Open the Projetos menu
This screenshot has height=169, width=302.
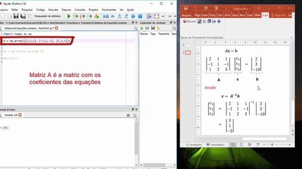tap(93, 10)
